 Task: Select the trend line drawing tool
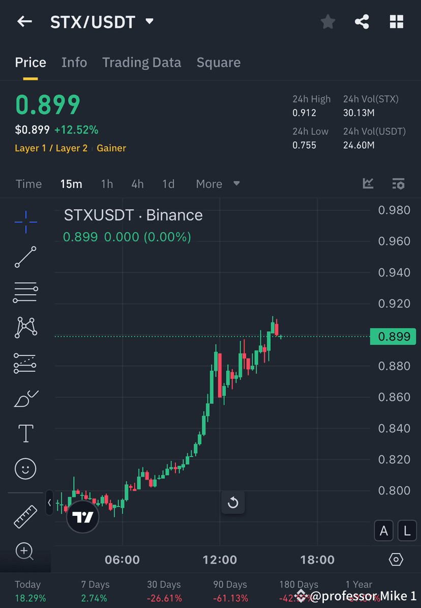(x=25, y=257)
